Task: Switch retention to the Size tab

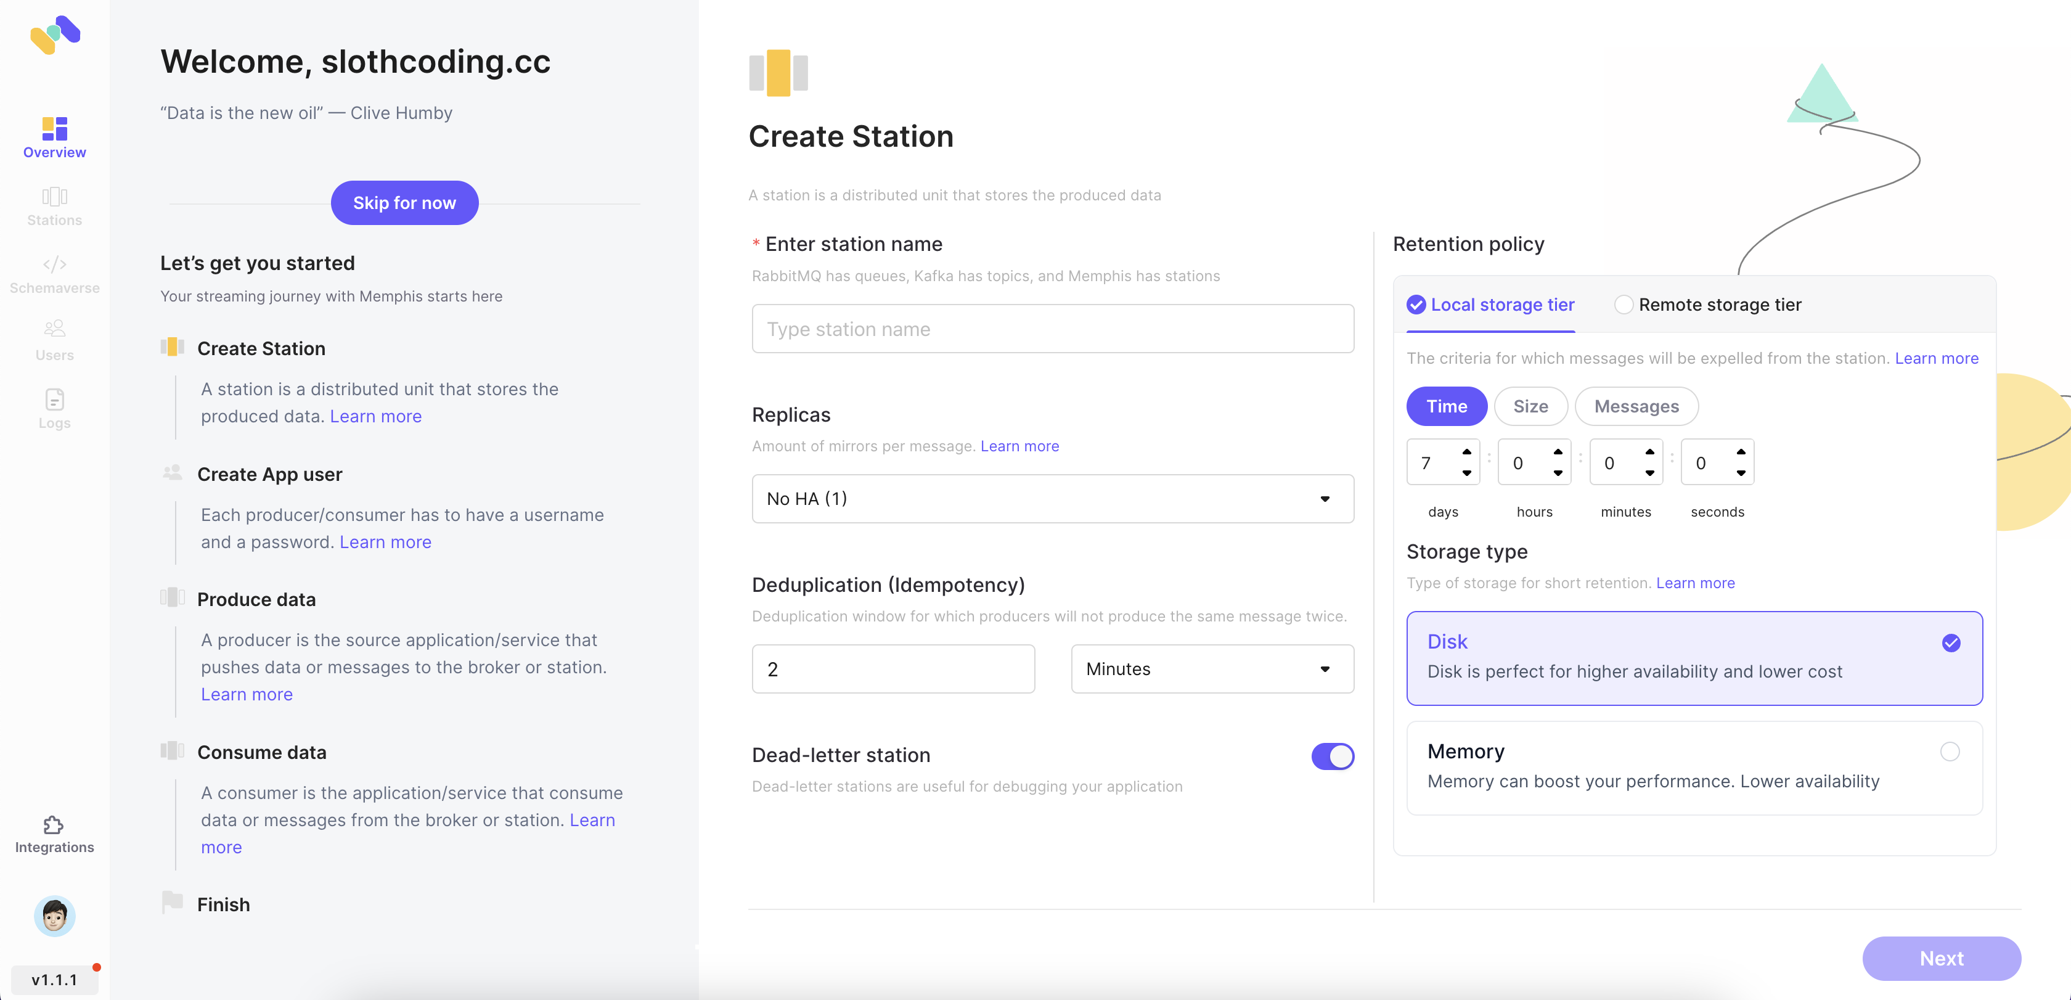Action: click(x=1530, y=407)
